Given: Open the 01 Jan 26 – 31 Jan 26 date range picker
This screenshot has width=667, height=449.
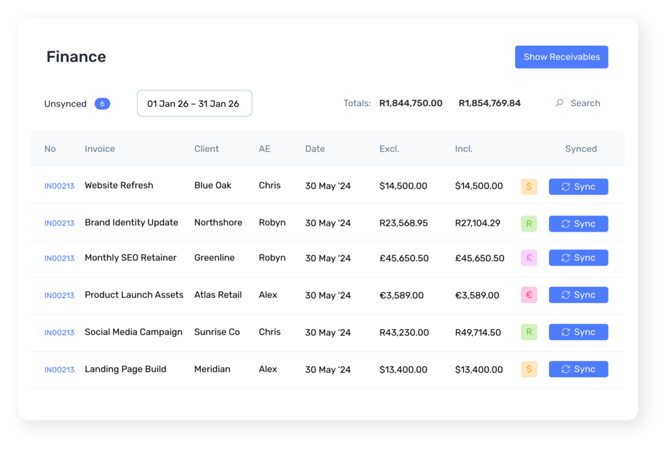Looking at the screenshot, I should tap(194, 103).
